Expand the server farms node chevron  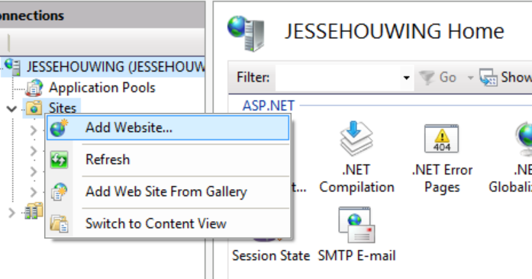(11, 213)
